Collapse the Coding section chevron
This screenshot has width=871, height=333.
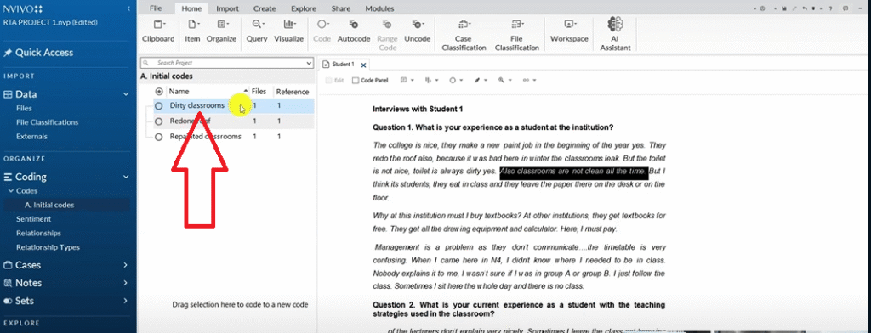[126, 177]
